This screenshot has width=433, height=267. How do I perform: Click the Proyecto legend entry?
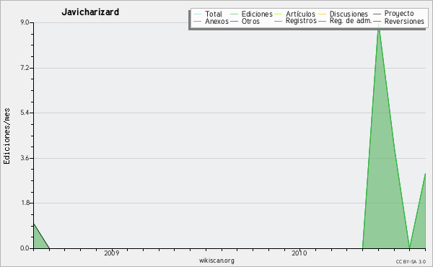pos(393,13)
